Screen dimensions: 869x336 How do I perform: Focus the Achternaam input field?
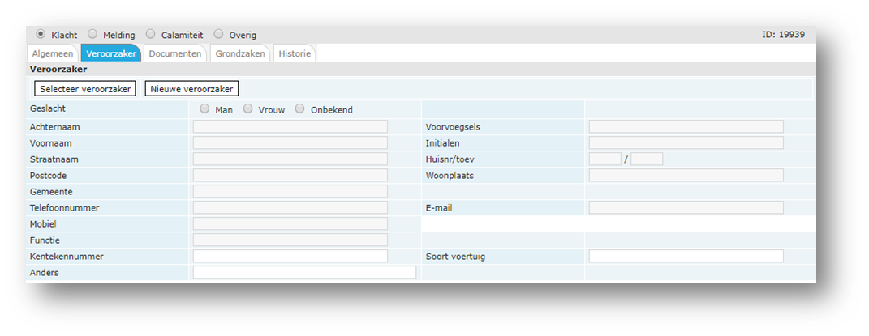(290, 126)
